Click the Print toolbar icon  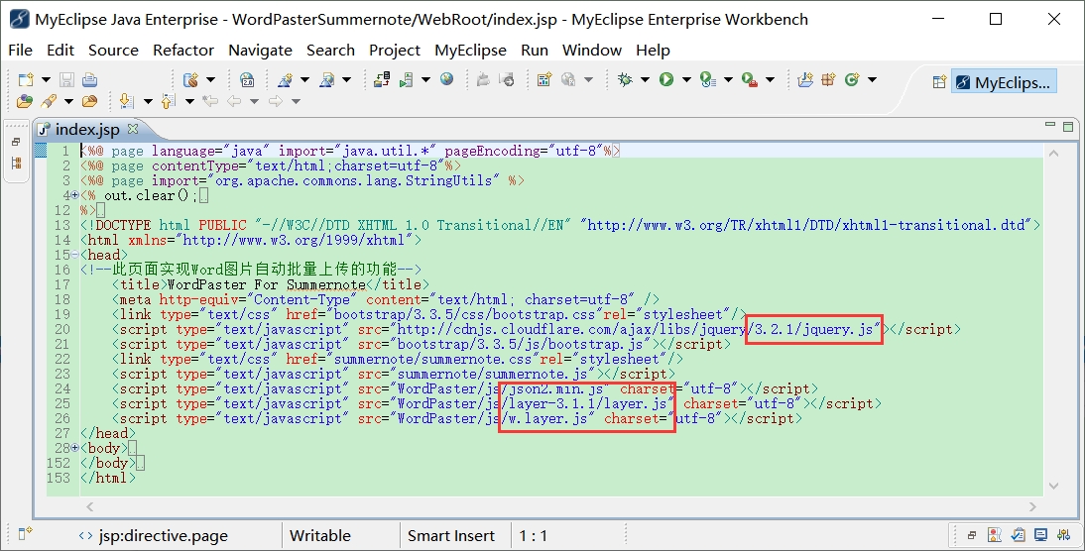89,79
